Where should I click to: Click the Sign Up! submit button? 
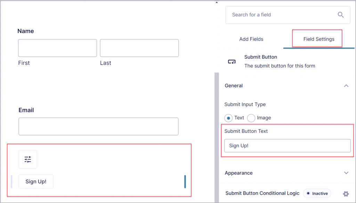[x=36, y=181]
